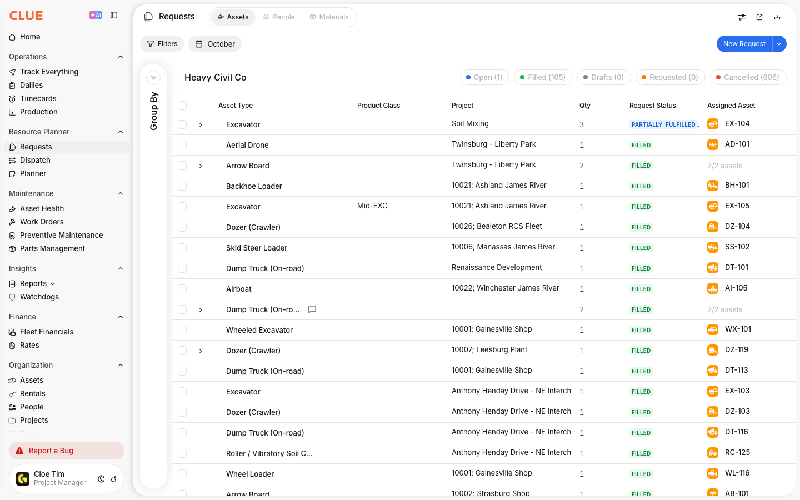
Task: Go to Track Everything
Action: click(49, 72)
